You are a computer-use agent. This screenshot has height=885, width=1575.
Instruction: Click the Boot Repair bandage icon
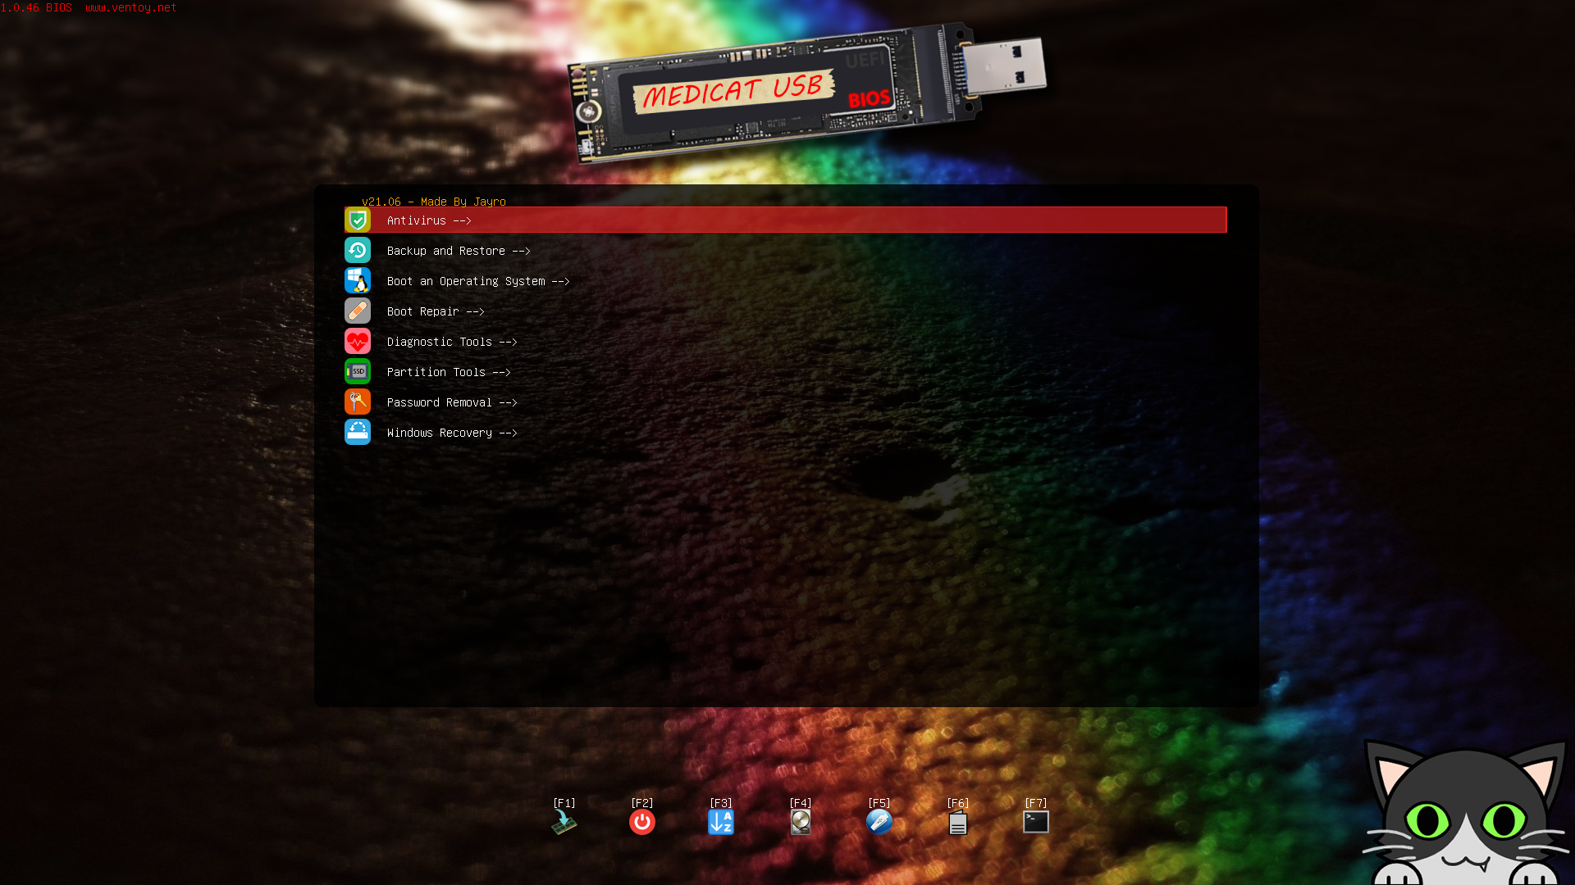(x=358, y=311)
